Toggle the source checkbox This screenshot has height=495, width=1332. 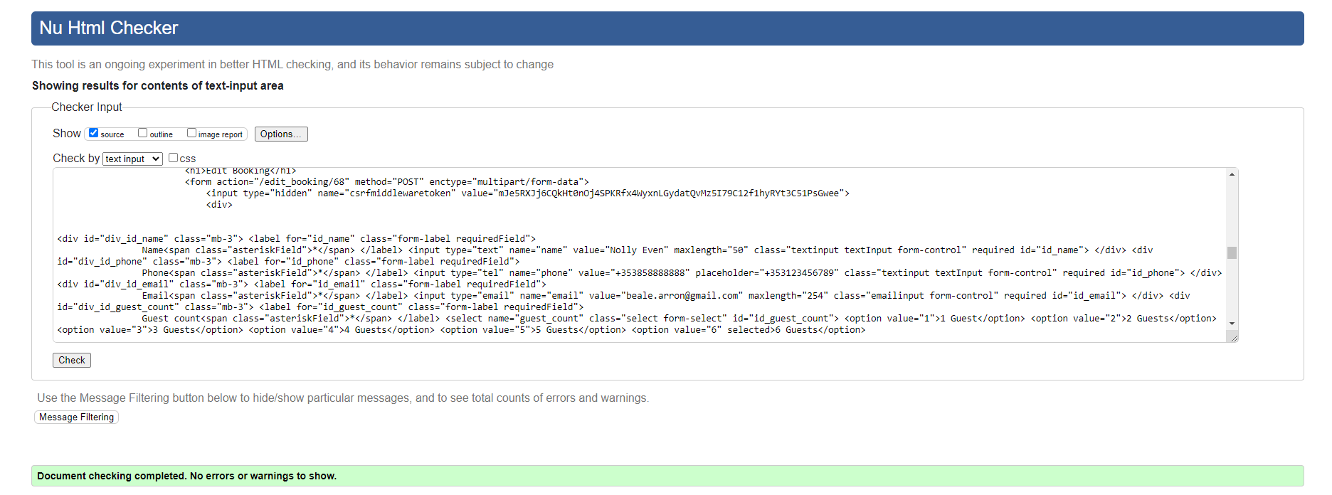93,133
